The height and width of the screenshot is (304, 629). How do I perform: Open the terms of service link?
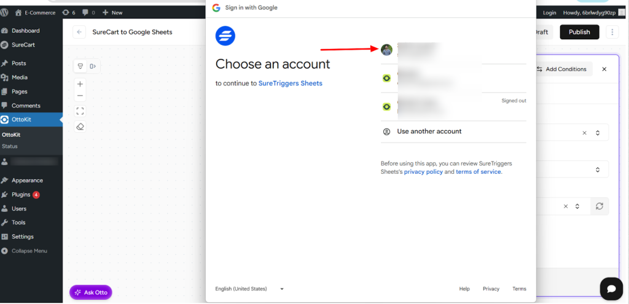479,172
